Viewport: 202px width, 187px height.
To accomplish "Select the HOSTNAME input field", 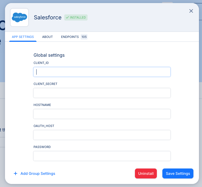I will point(102,114).
